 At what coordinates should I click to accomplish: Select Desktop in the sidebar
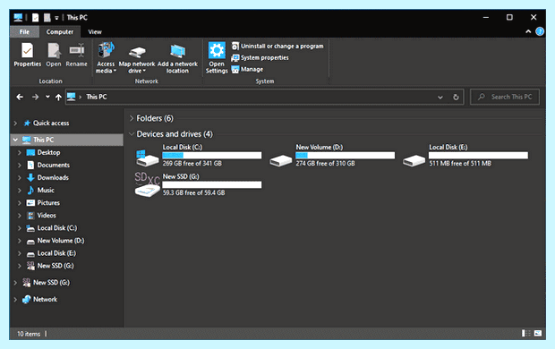(x=49, y=152)
